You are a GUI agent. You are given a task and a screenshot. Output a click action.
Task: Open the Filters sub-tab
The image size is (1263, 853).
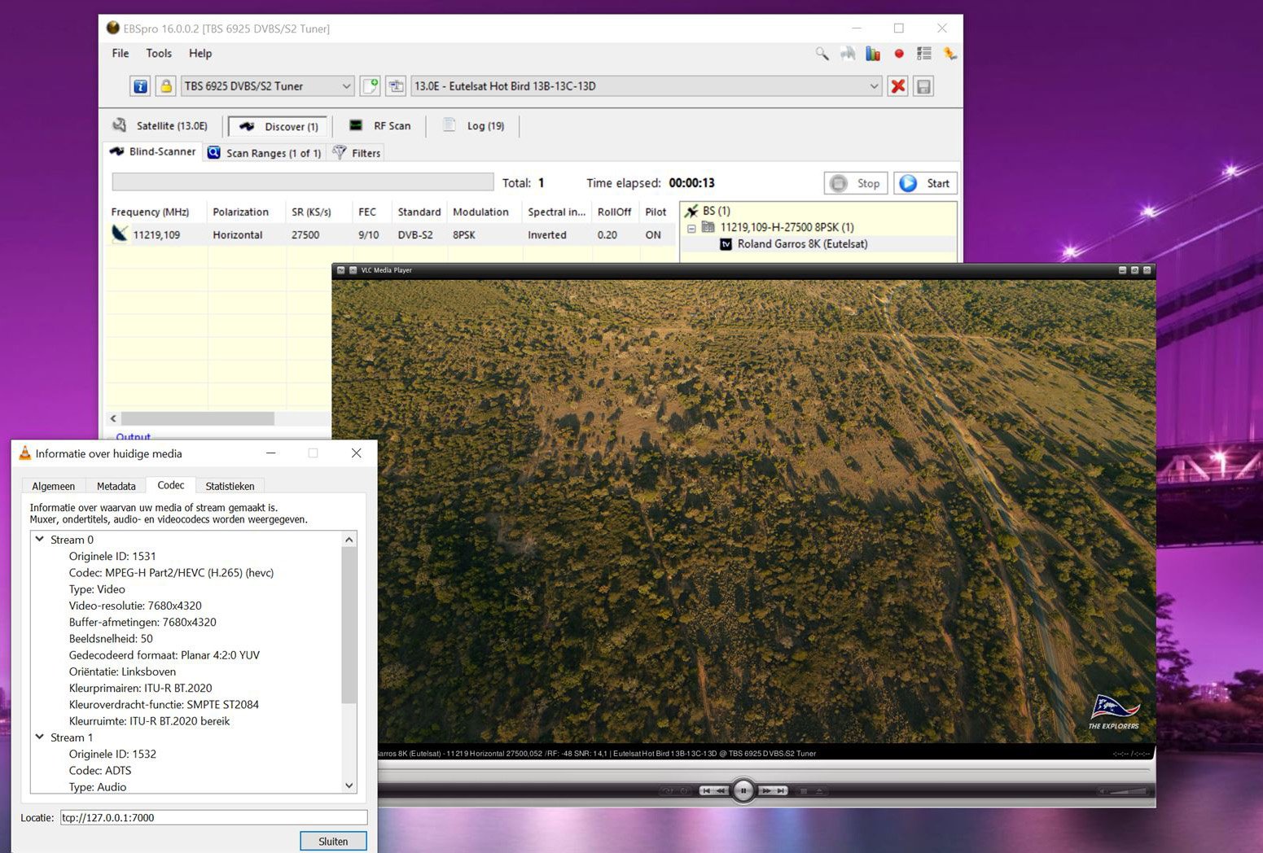(357, 153)
